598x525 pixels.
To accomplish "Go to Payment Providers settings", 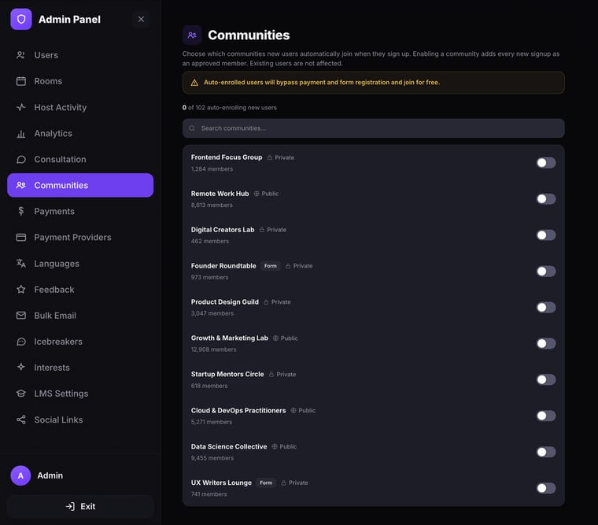I will pos(80,238).
